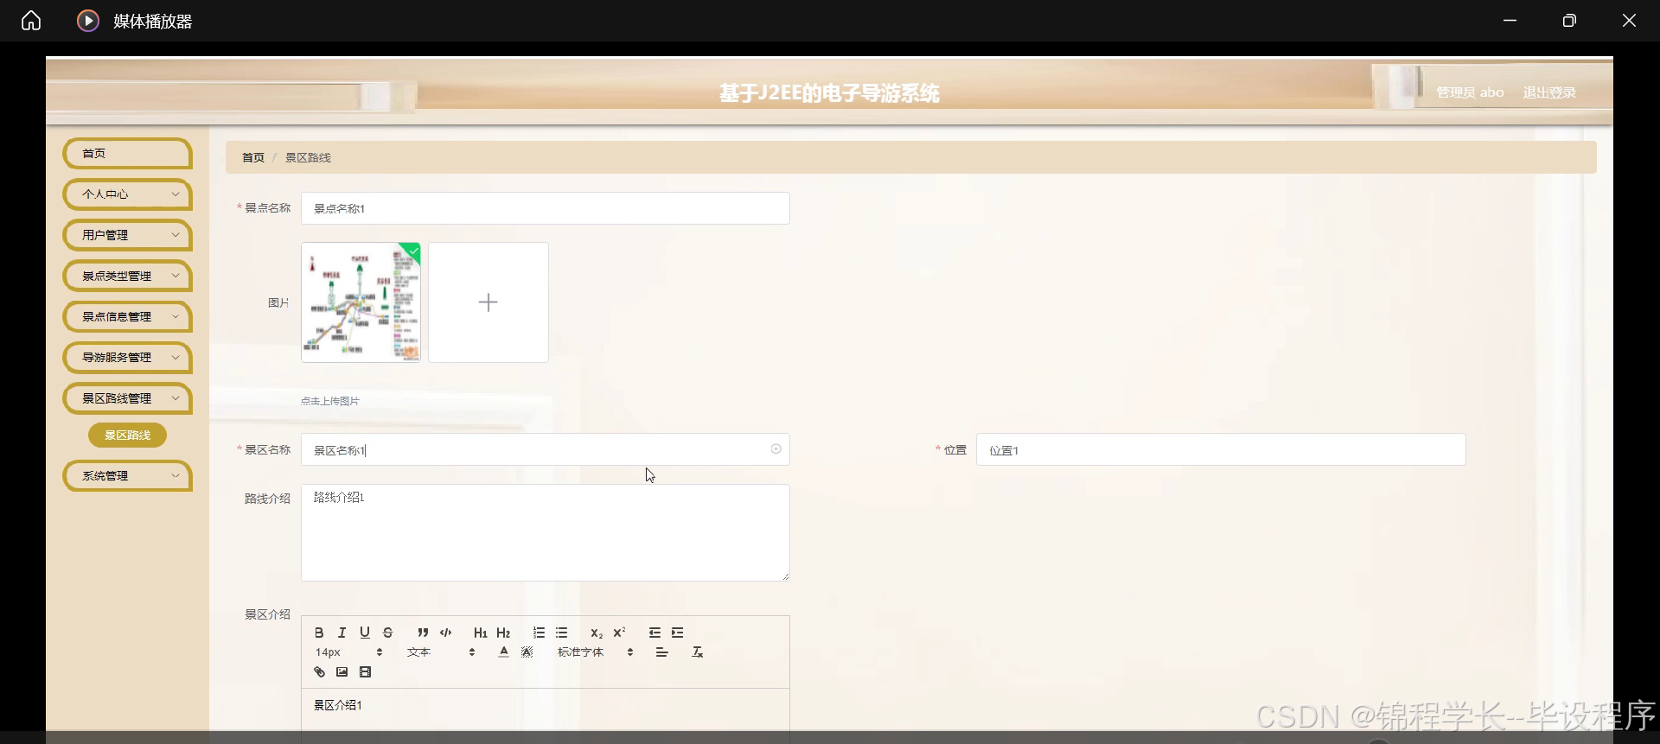Go to 首页 in the sidebar

[x=127, y=153]
